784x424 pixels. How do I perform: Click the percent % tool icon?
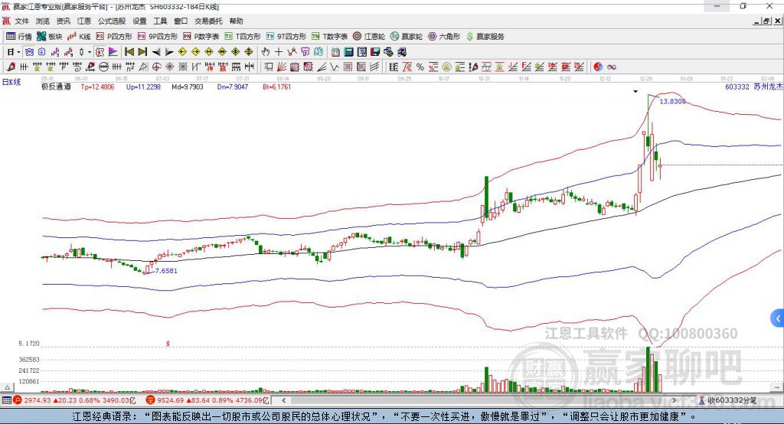coord(420,67)
